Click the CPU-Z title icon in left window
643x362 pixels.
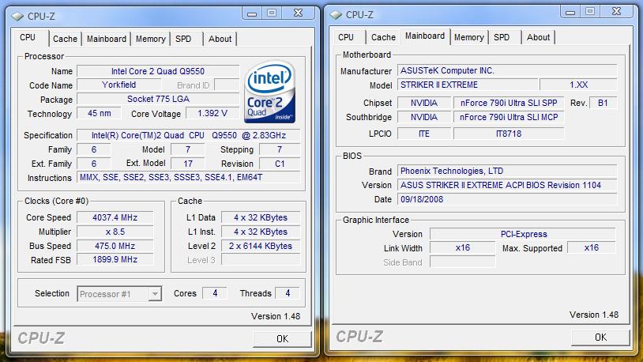17,16
